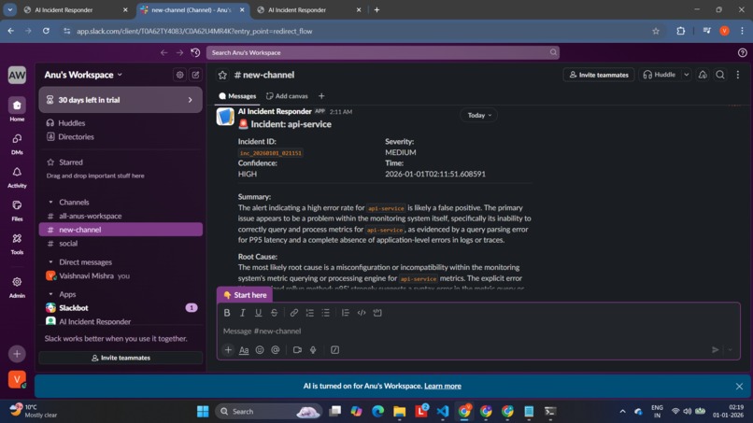This screenshot has width=753, height=423.
Task: Open sidebar filter settings icon
Action: point(179,75)
